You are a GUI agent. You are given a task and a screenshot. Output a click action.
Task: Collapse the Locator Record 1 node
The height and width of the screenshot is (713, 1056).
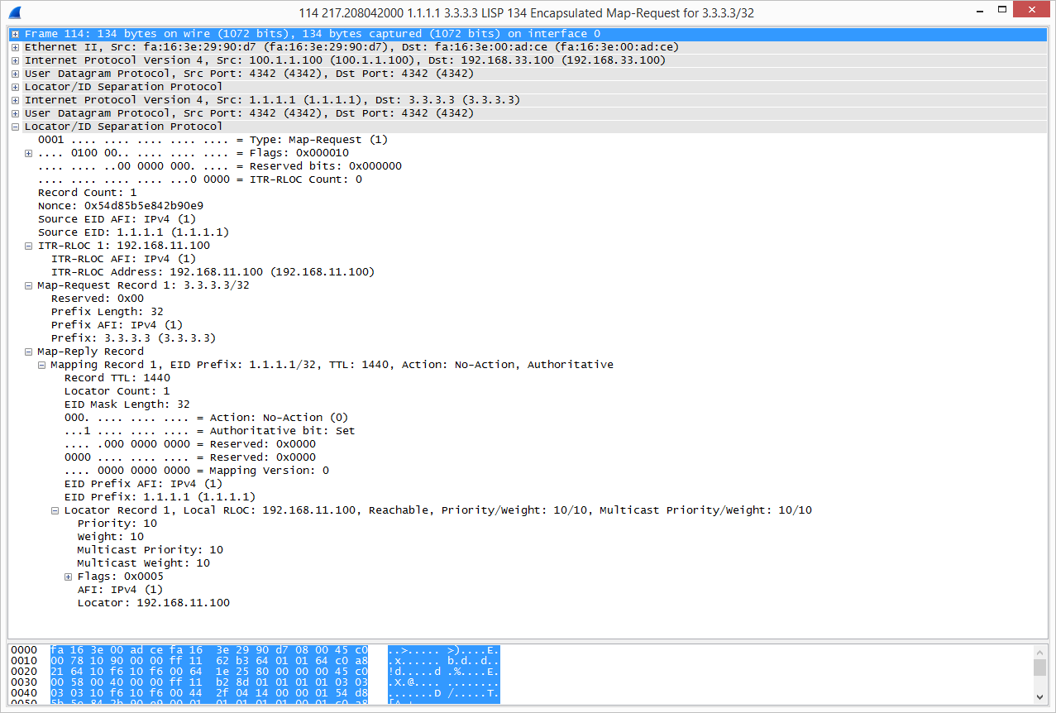pos(55,510)
